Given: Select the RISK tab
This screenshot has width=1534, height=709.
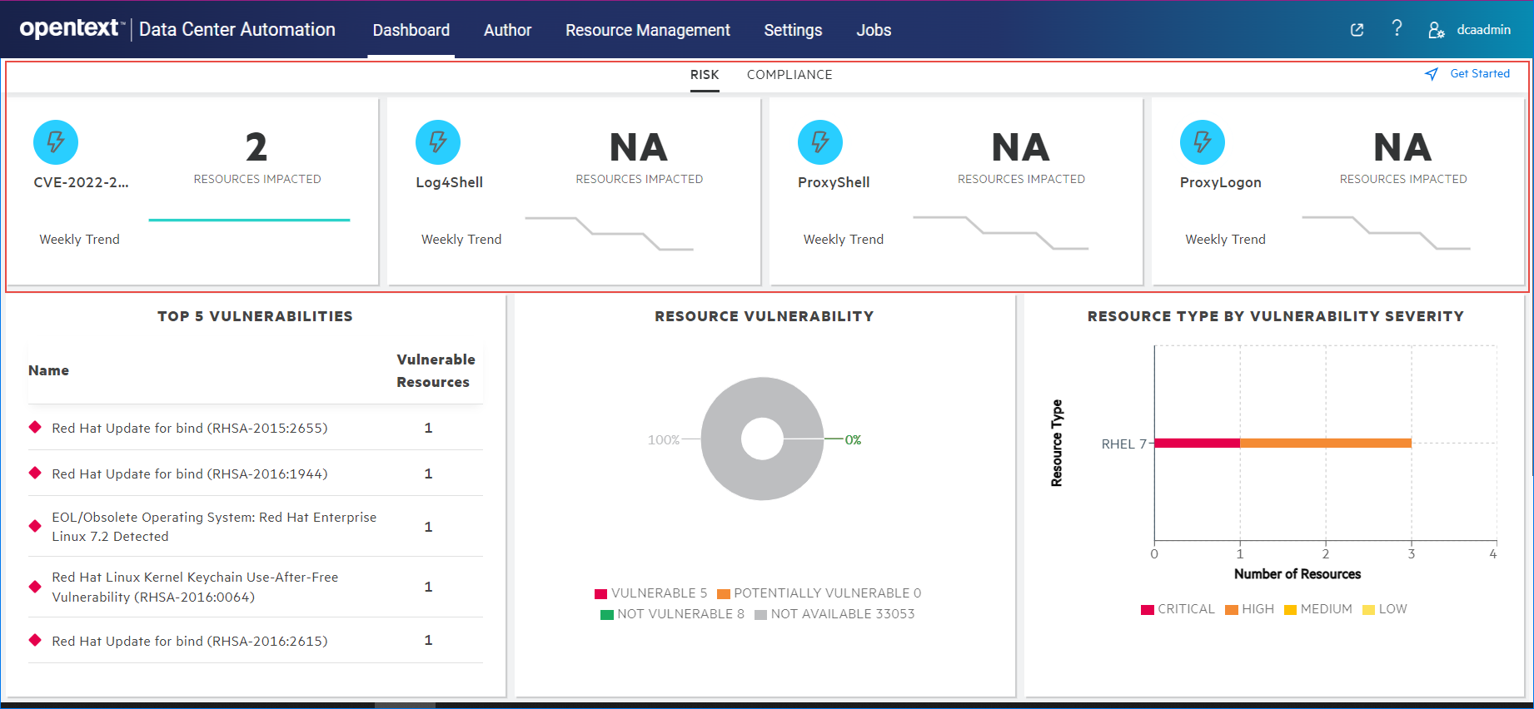Looking at the screenshot, I should click(x=704, y=75).
